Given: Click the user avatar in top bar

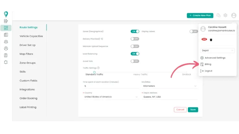Looking at the screenshot, I should pyautogui.click(x=234, y=15).
